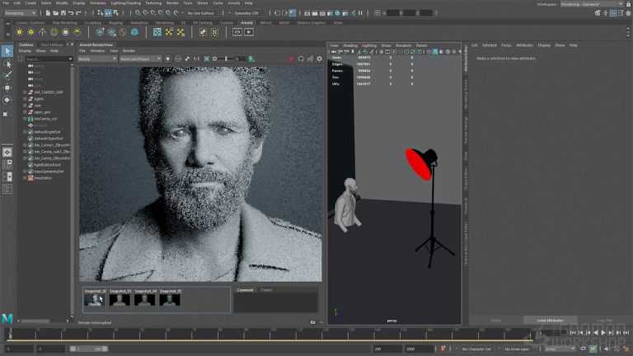Select the Snapshot_04 thumbnail
633x356 pixels.
point(145,298)
